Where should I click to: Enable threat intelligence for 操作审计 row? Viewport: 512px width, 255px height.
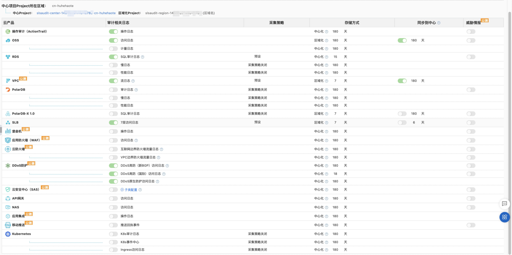click(471, 32)
